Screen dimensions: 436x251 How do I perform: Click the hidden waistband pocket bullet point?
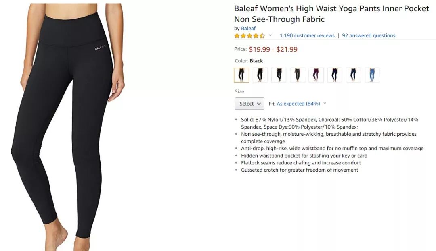coord(304,156)
